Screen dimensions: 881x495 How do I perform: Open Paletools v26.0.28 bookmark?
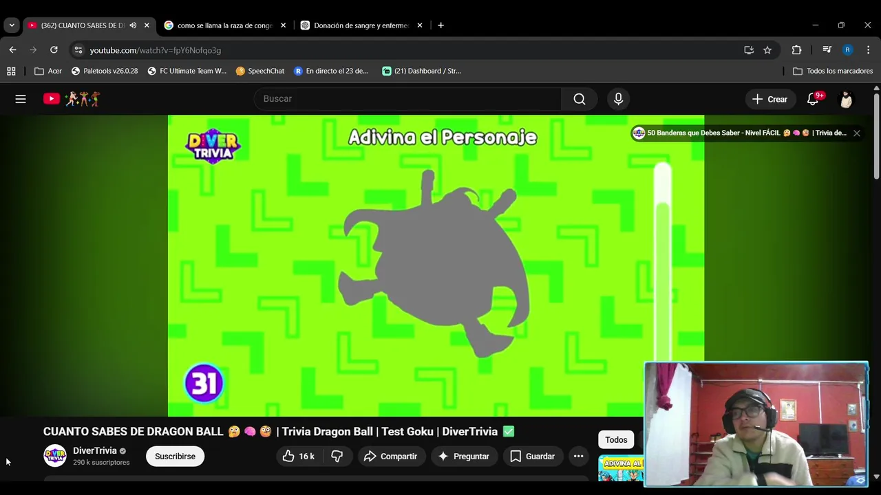[105, 71]
